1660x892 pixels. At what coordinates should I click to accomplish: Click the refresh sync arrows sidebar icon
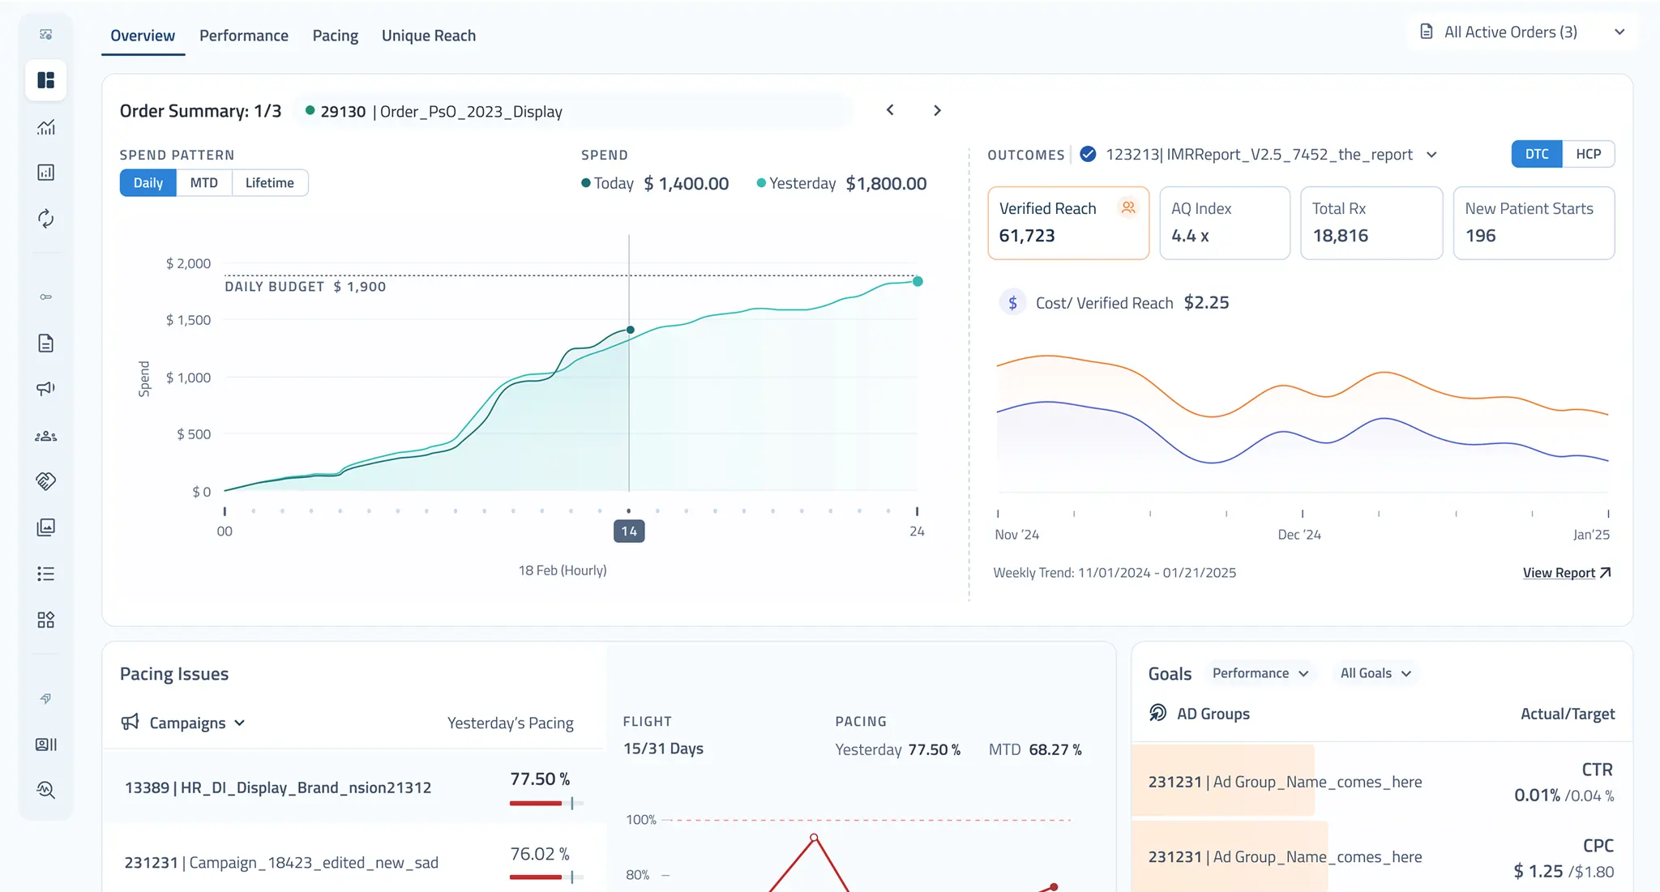pos(45,219)
